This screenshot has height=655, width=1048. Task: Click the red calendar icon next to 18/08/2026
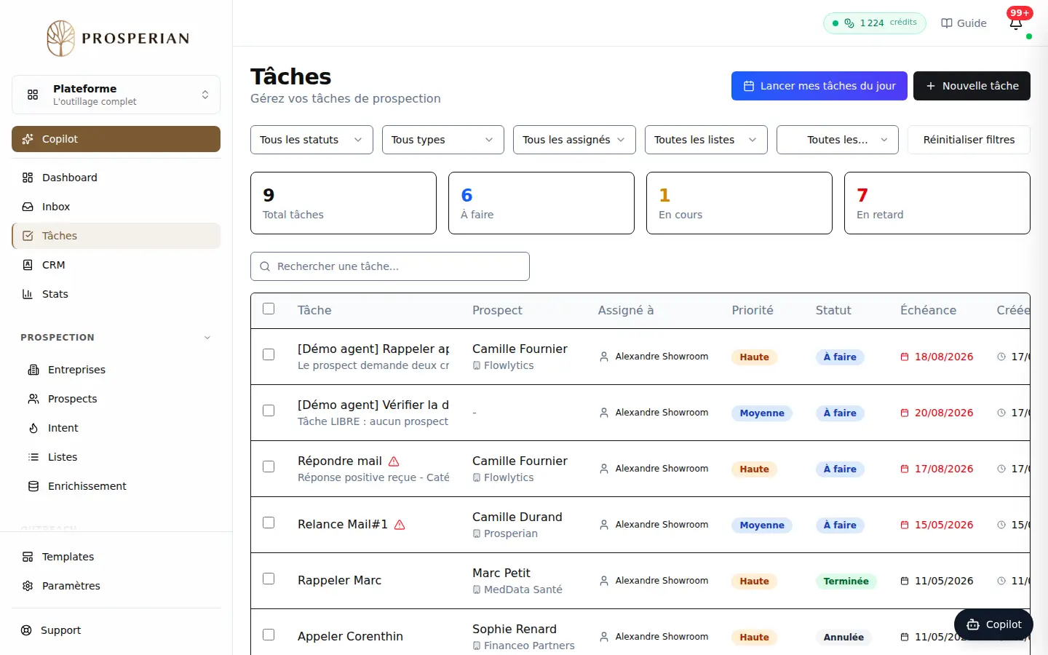[x=905, y=357]
